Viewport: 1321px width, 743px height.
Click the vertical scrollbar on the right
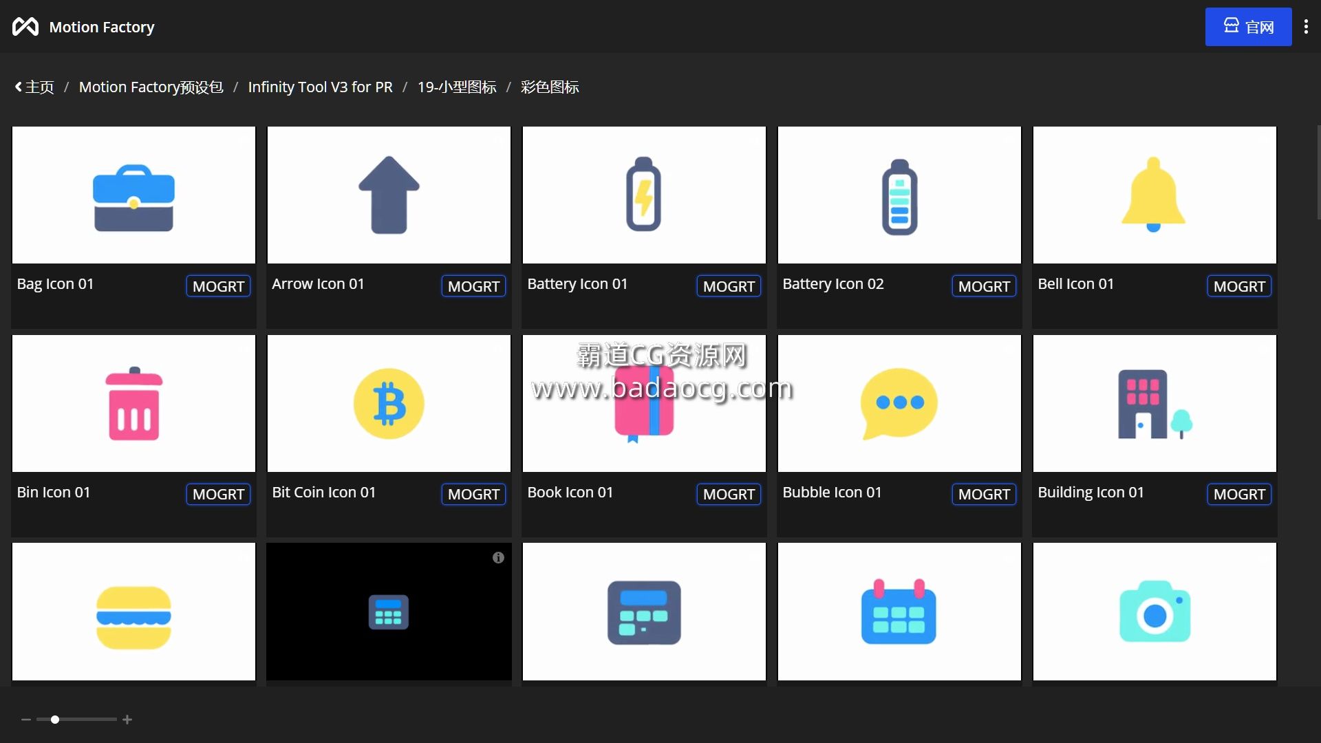tap(1318, 172)
